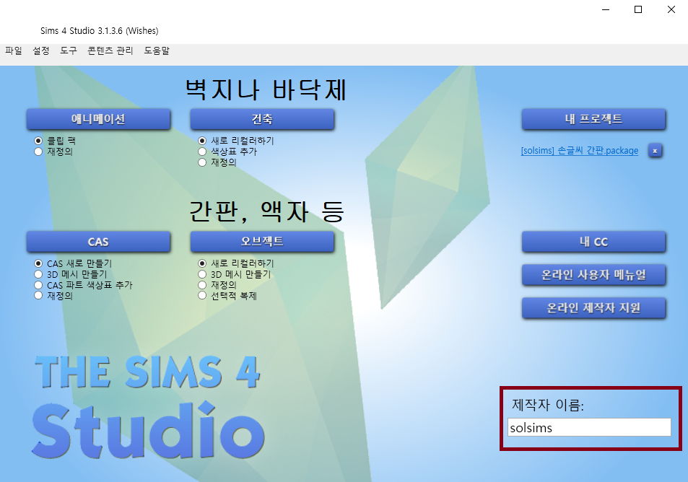688x482 pixels.
Task: Select 재정의 under 건축
Action: 217,163
